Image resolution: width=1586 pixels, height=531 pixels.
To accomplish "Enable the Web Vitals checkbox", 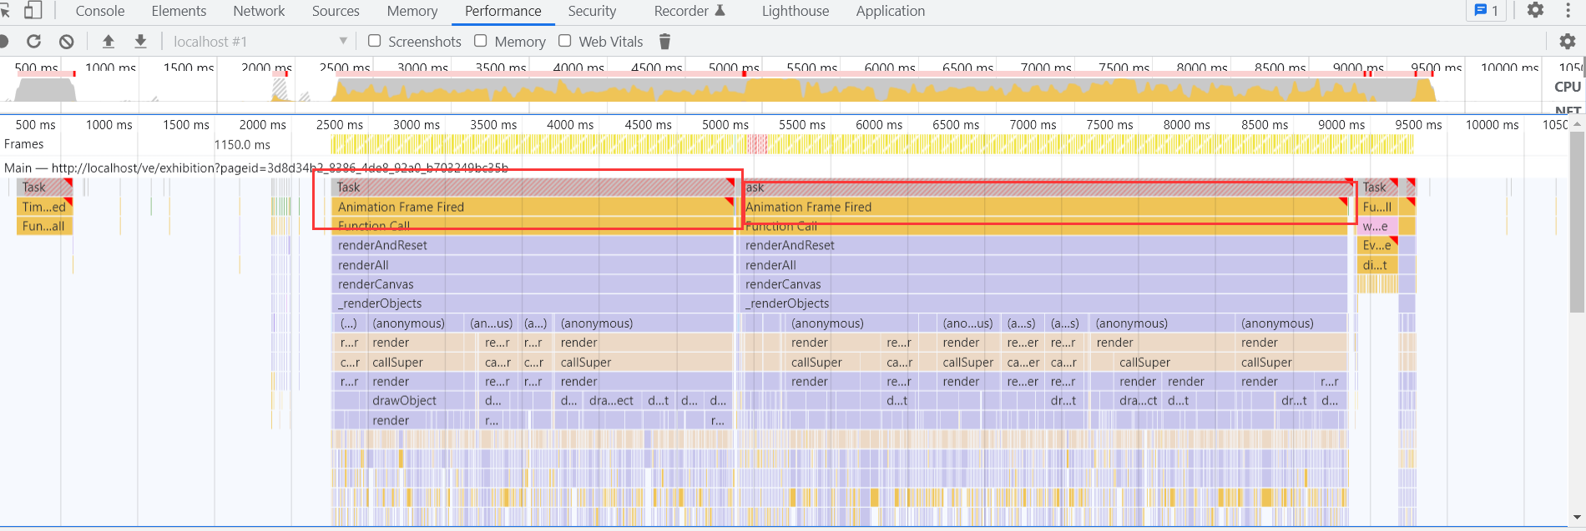I will point(565,41).
